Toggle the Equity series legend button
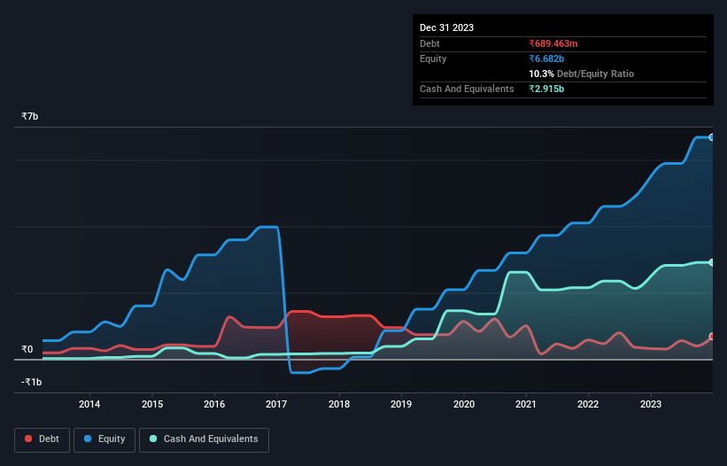727x466 pixels. [104, 439]
